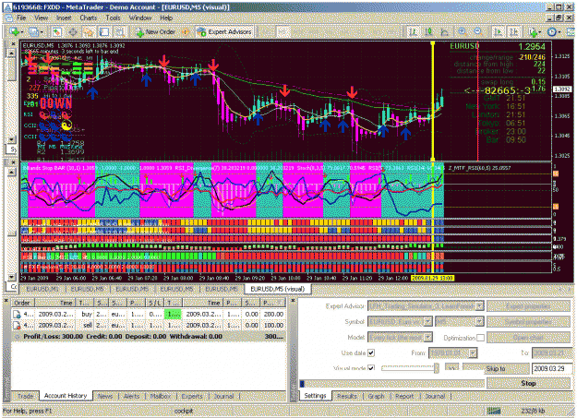The height and width of the screenshot is (418, 577).
Task: Open the Periods clock icon
Action: tap(551, 32)
